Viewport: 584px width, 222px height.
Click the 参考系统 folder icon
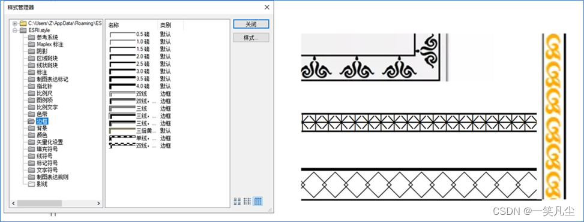31,37
